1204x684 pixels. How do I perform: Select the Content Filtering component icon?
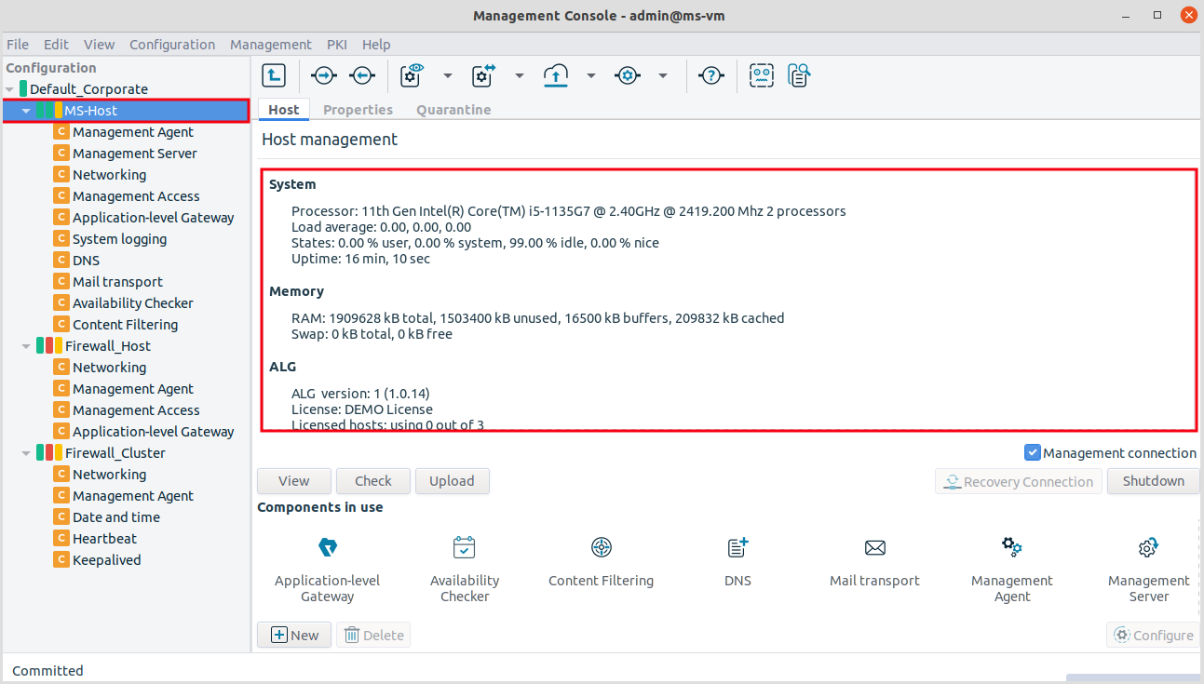[601, 547]
